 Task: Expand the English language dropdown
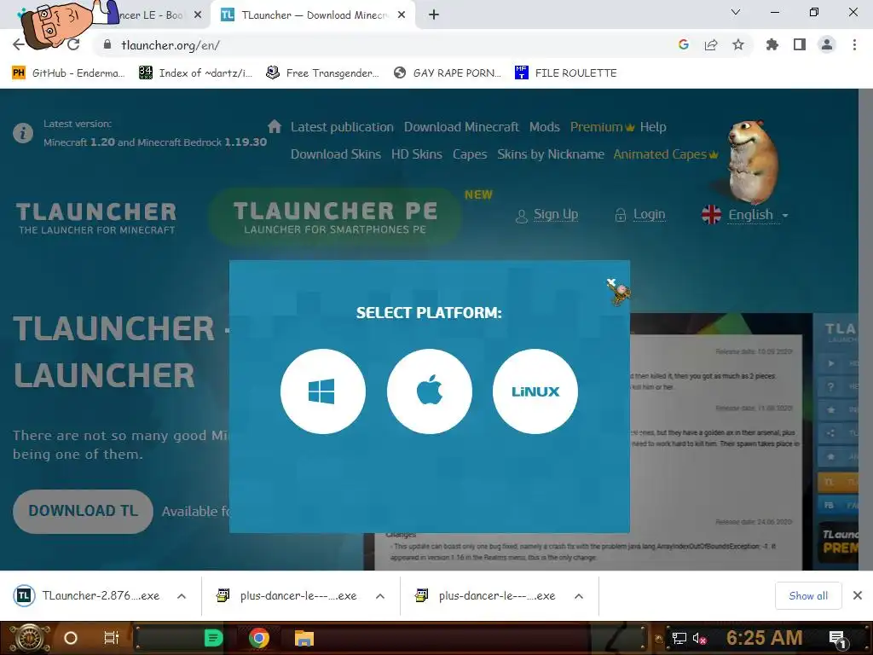click(745, 214)
